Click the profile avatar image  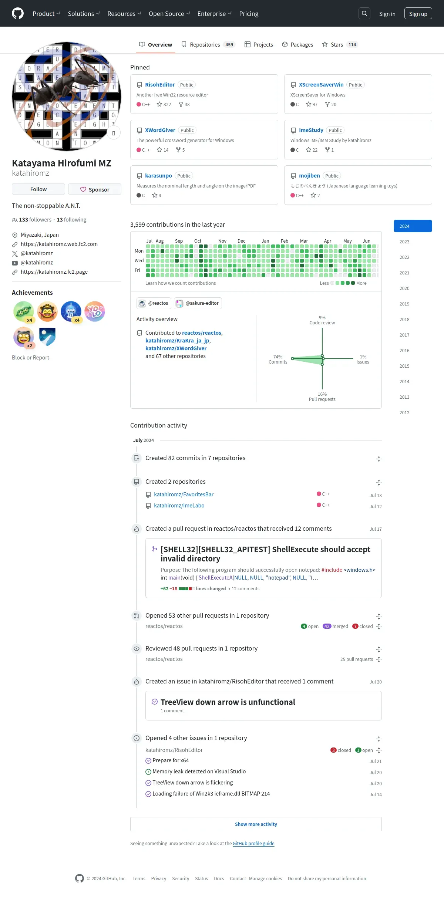click(x=67, y=97)
